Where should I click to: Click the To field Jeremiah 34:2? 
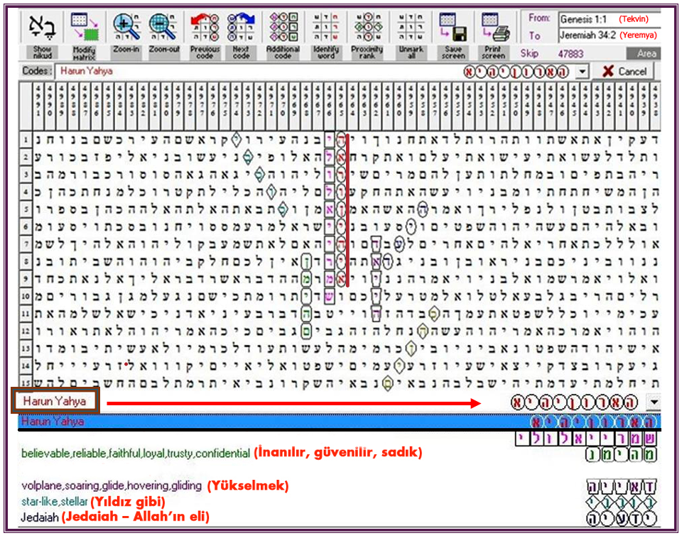[x=609, y=35]
